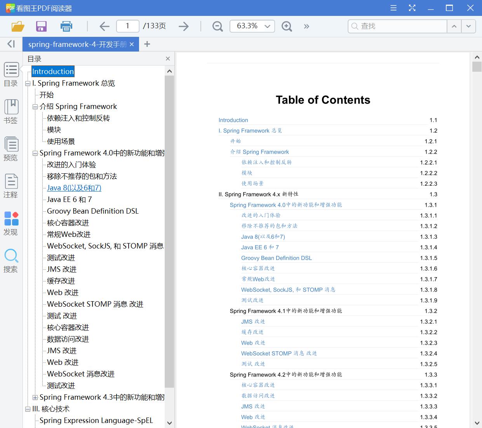
Task: Select 缓存改进 in the outline
Action: point(61,281)
